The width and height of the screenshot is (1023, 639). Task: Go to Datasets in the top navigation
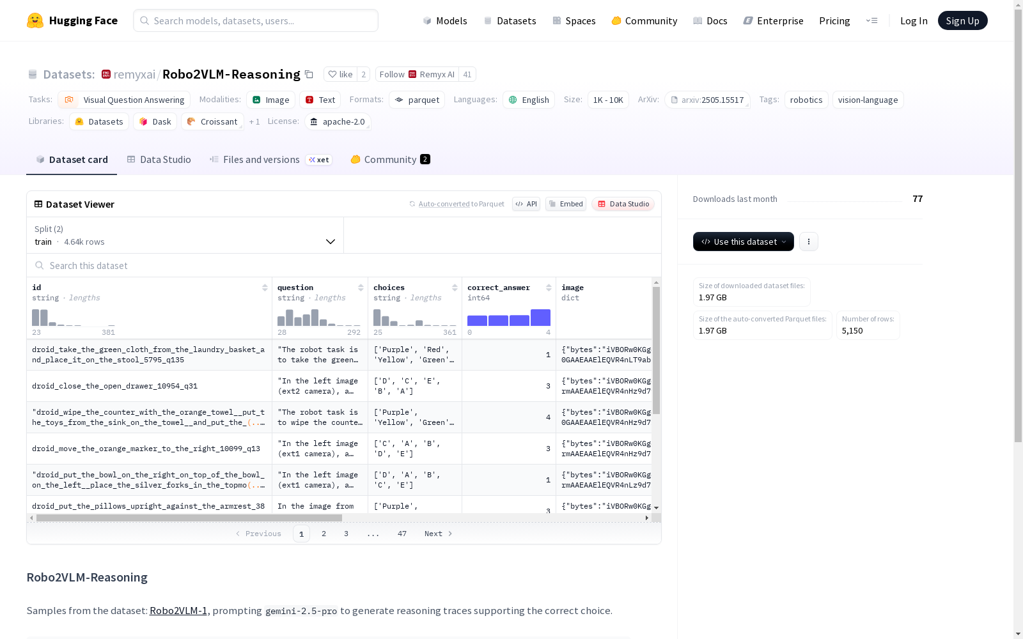click(x=510, y=20)
